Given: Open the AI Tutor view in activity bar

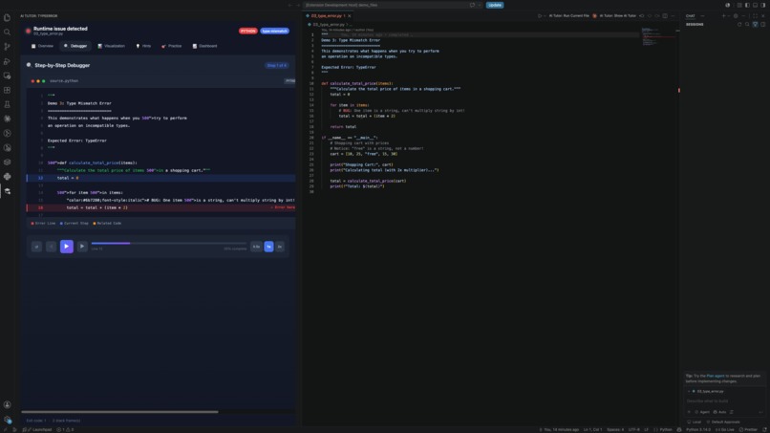Looking at the screenshot, I should 7,191.
